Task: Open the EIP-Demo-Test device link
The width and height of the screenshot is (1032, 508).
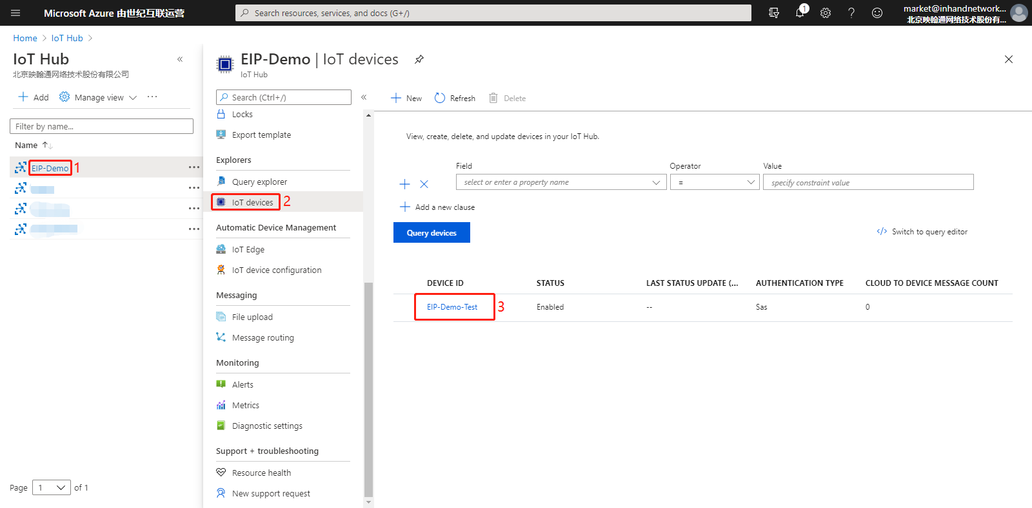Action: click(x=452, y=307)
